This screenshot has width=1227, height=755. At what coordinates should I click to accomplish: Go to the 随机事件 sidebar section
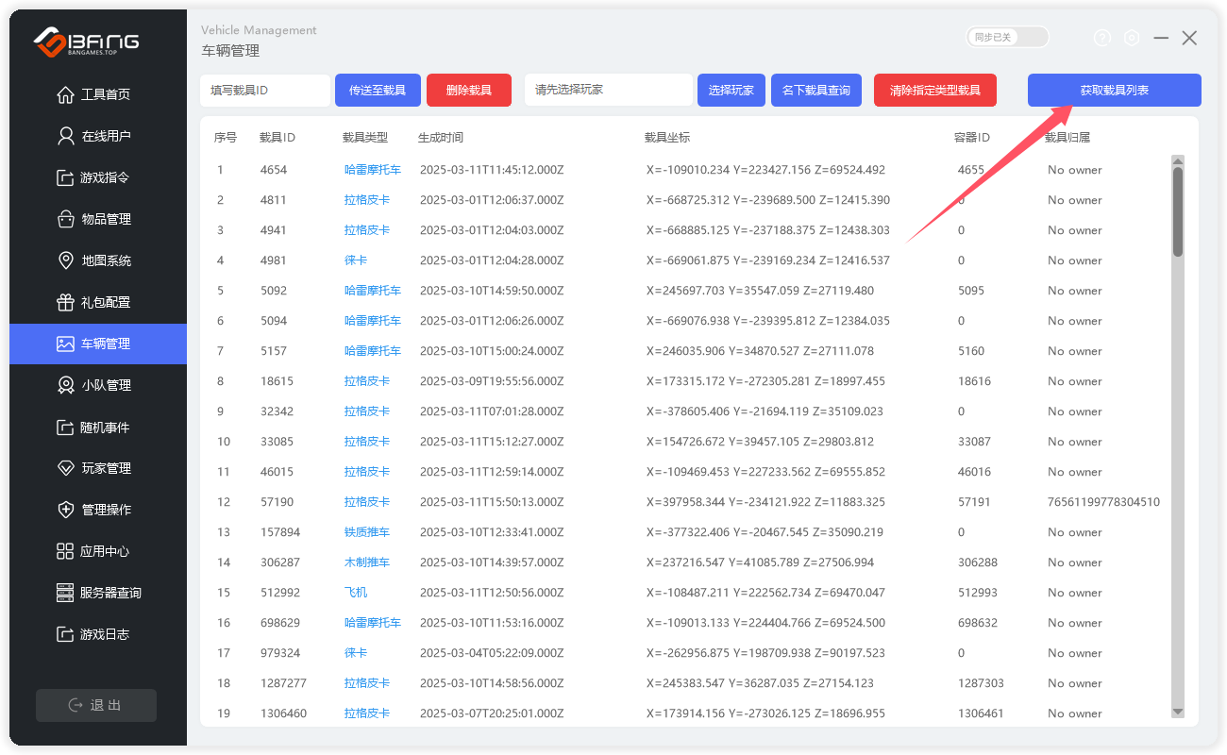coord(105,427)
